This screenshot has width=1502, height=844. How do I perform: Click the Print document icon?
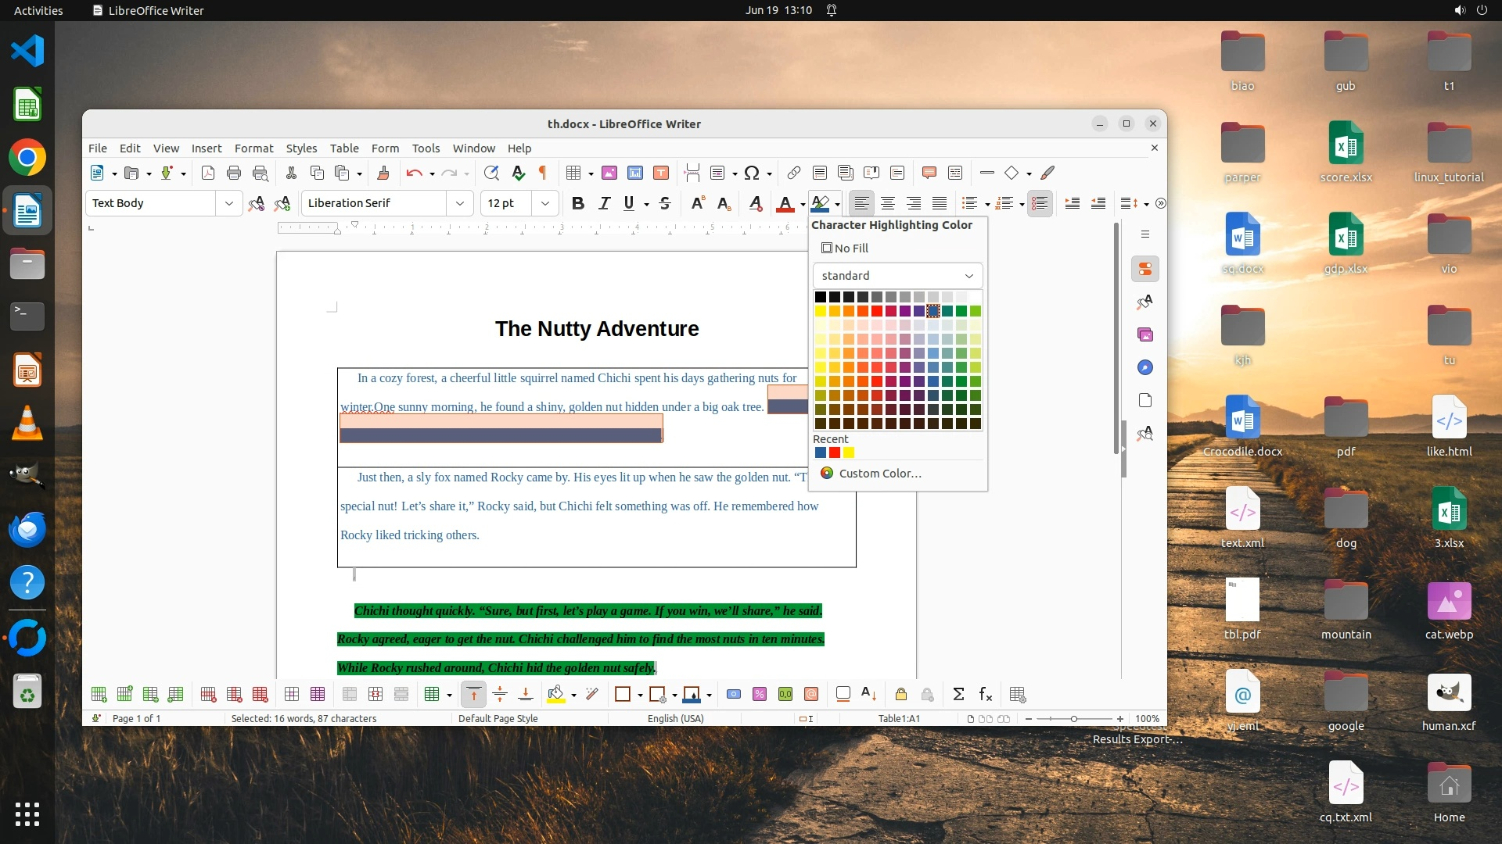(x=233, y=173)
